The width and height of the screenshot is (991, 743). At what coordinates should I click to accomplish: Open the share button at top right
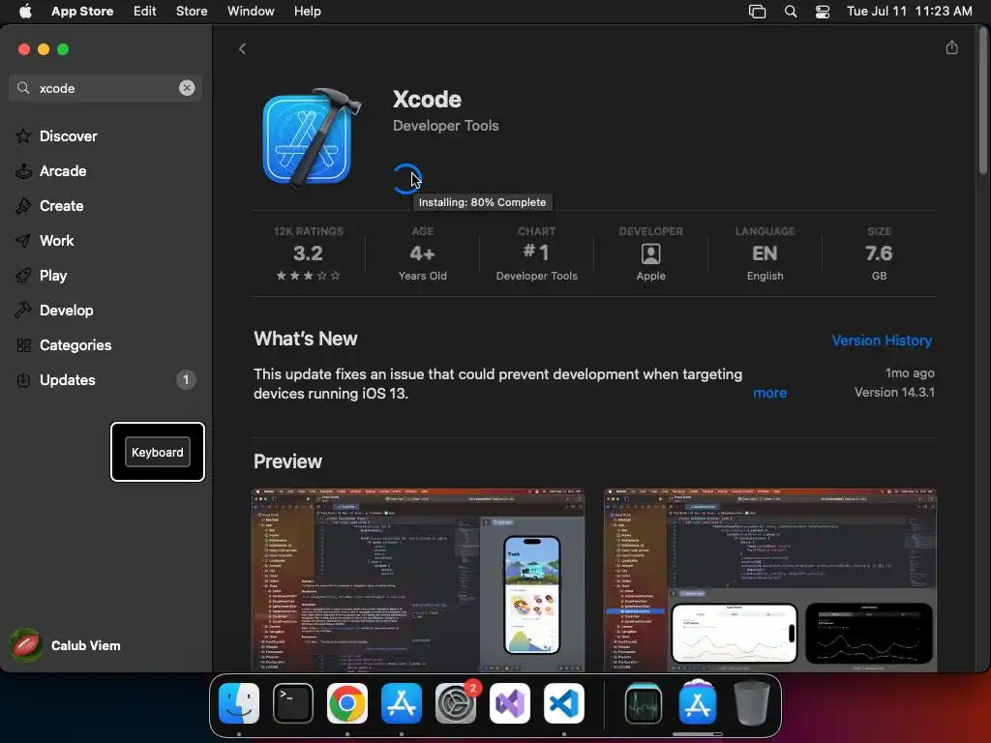(952, 47)
